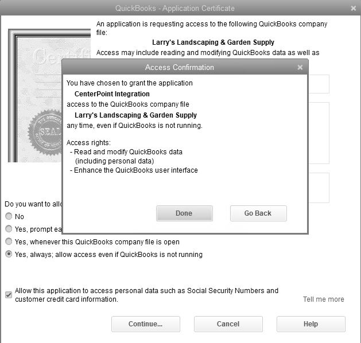Click the Go Back button
361x343 pixels.
pyautogui.click(x=258, y=213)
